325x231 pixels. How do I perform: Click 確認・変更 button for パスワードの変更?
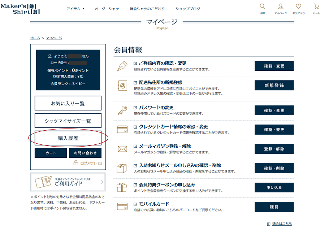(x=274, y=110)
